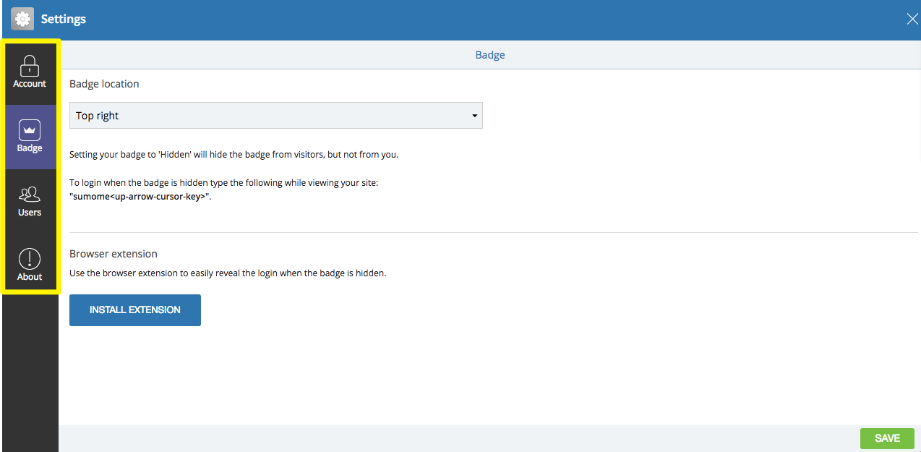The image size is (921, 452).
Task: Click the 'sumome<up-arrow-cursor-key>' text
Action: tap(140, 196)
